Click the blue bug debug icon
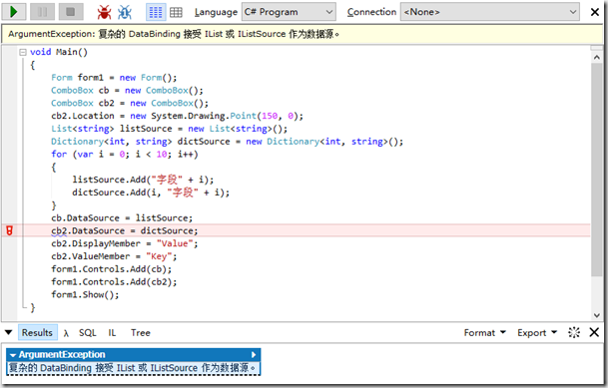This screenshot has height=388, width=608. tap(125, 12)
